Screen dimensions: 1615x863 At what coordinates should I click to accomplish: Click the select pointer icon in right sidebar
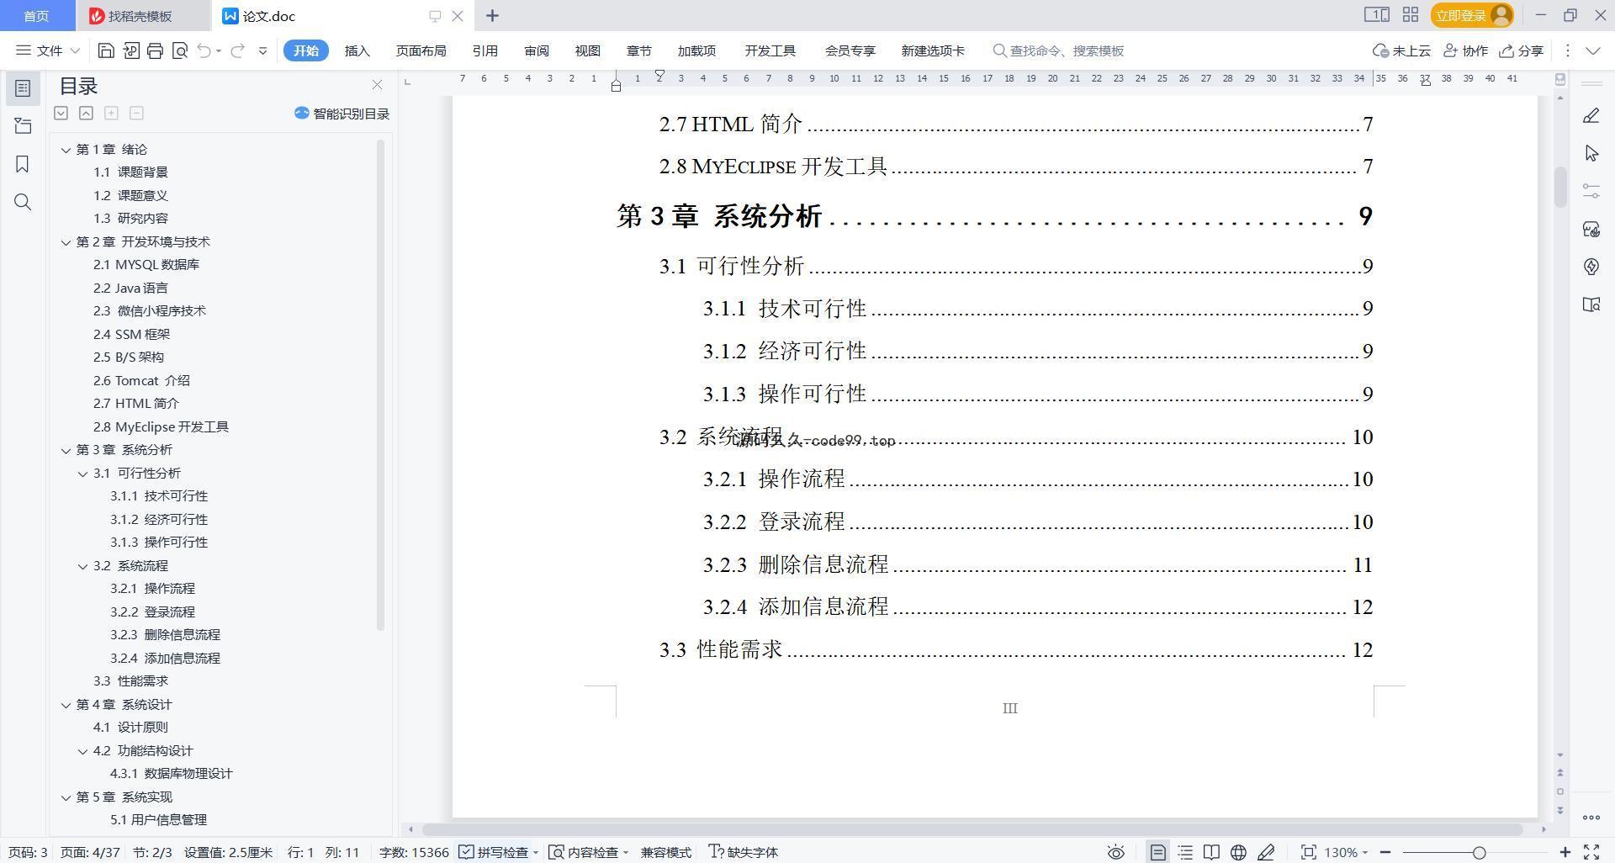(1591, 153)
